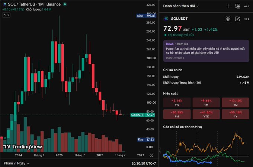Screen dimensions: 253x167
Task: Click the 2026 label on time axis
Action: click(x=100, y=155)
